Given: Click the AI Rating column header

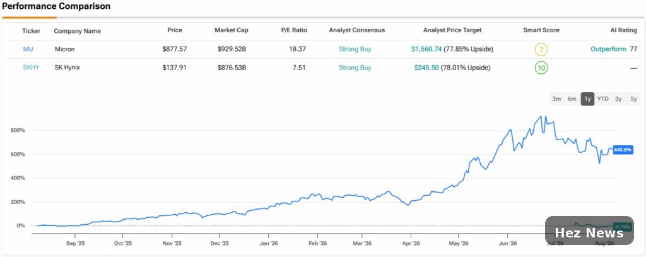Looking at the screenshot, I should 624,30.
